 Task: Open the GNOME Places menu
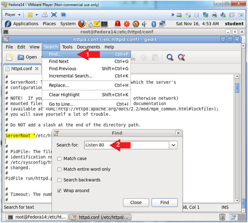(49, 24)
